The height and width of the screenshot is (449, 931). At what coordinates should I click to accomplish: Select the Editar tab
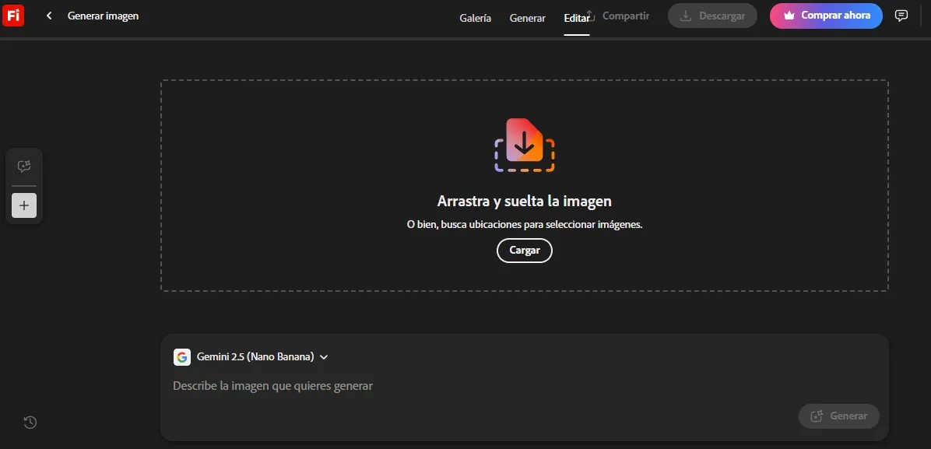[x=576, y=18]
